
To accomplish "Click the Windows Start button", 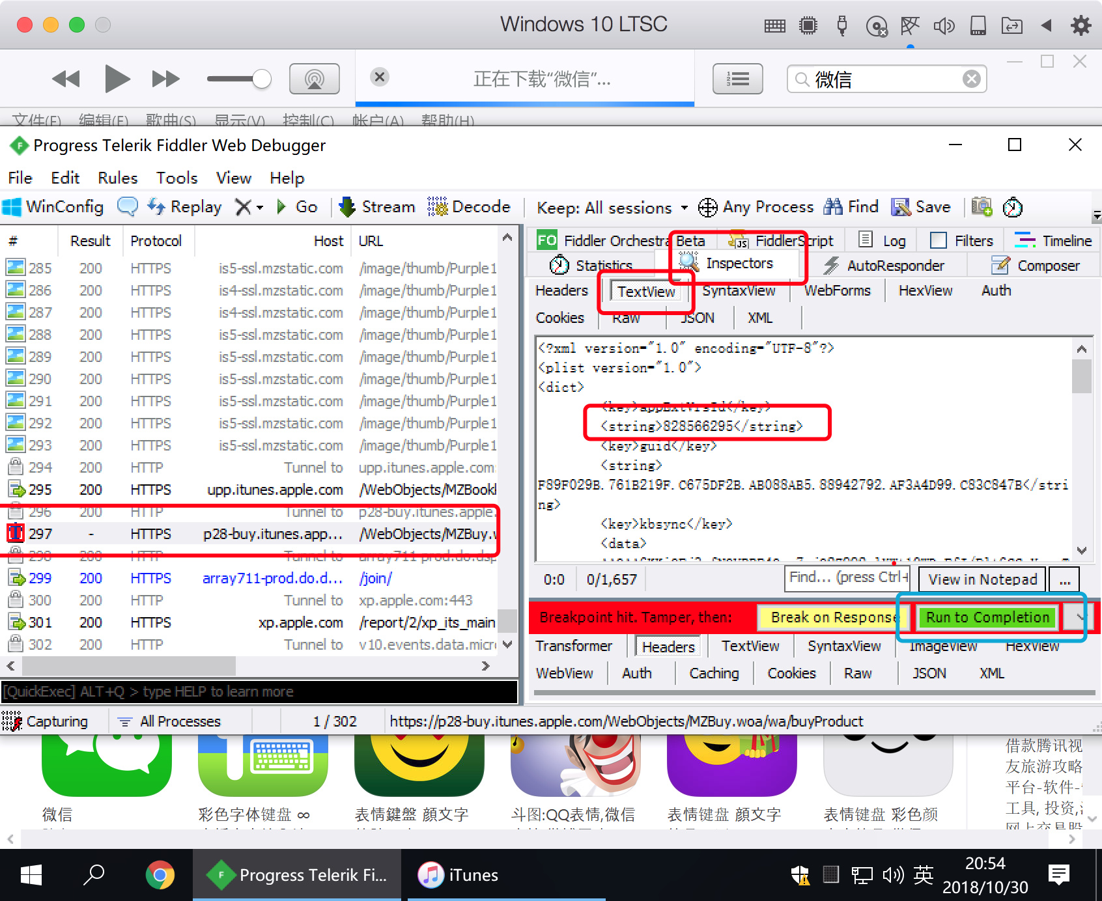I will pyautogui.click(x=31, y=875).
